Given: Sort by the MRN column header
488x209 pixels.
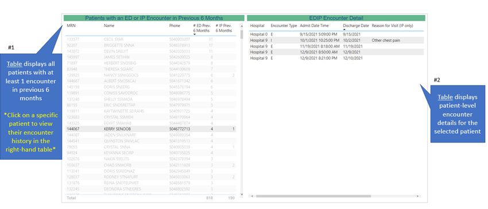Looking at the screenshot, I should [x=71, y=25].
